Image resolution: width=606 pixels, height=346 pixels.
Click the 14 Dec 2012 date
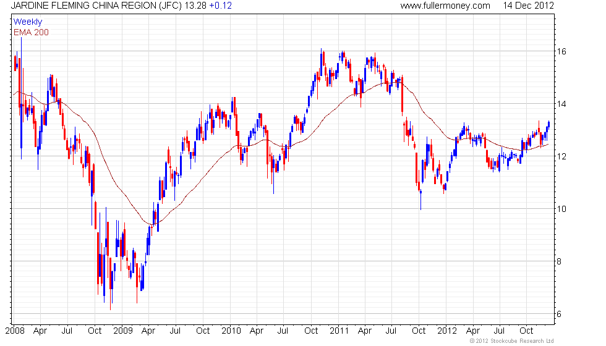click(528, 6)
